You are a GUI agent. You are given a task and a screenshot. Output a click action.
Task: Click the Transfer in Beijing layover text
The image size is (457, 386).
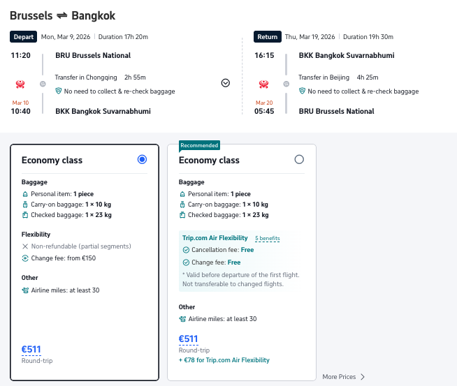[x=324, y=77]
